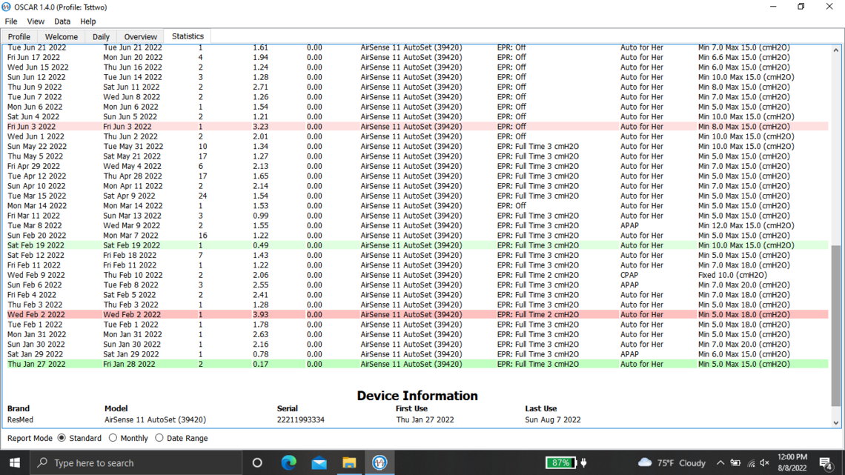Click serial number 22211993334

(x=301, y=419)
